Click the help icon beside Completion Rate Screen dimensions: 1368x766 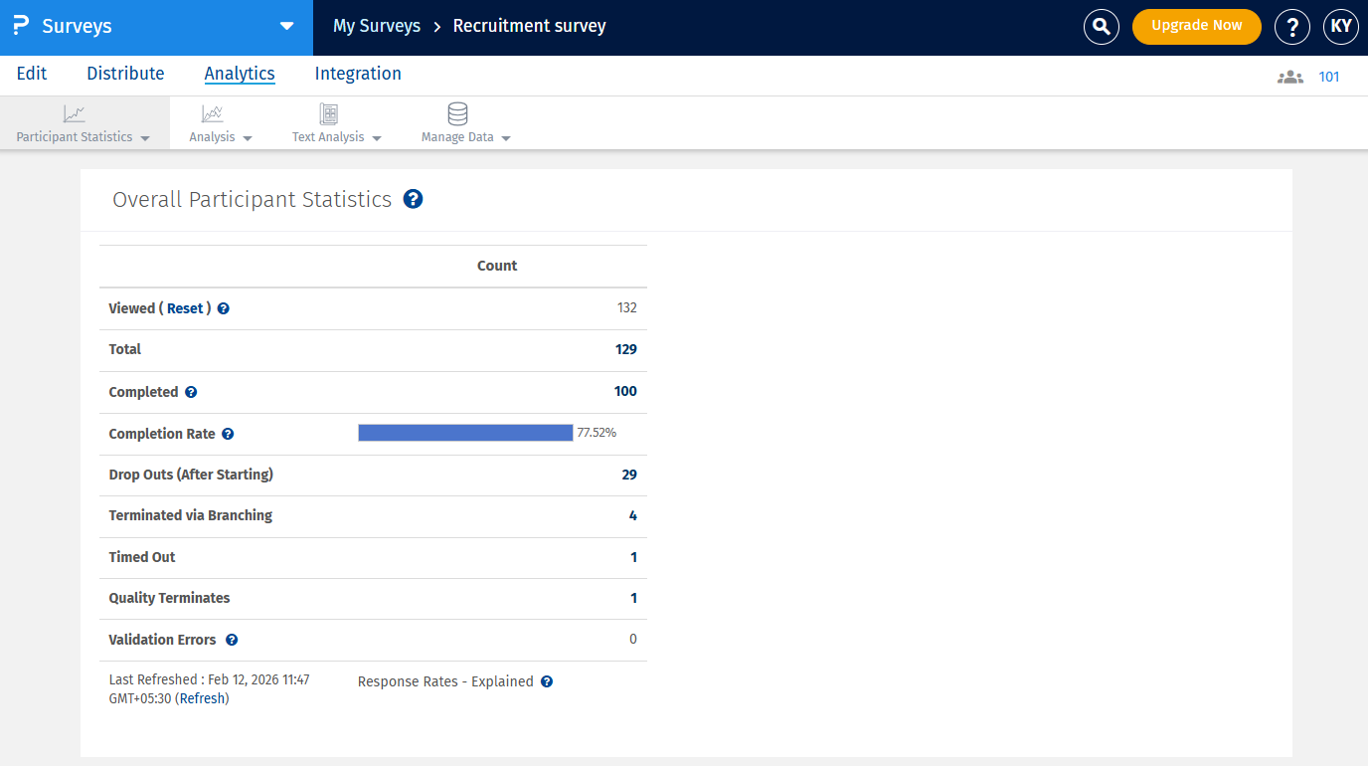click(228, 434)
